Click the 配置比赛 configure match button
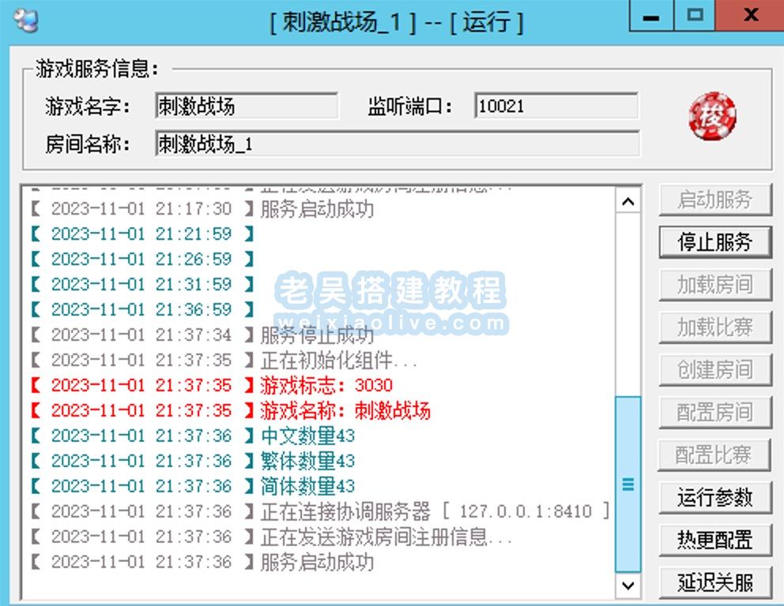 point(714,454)
